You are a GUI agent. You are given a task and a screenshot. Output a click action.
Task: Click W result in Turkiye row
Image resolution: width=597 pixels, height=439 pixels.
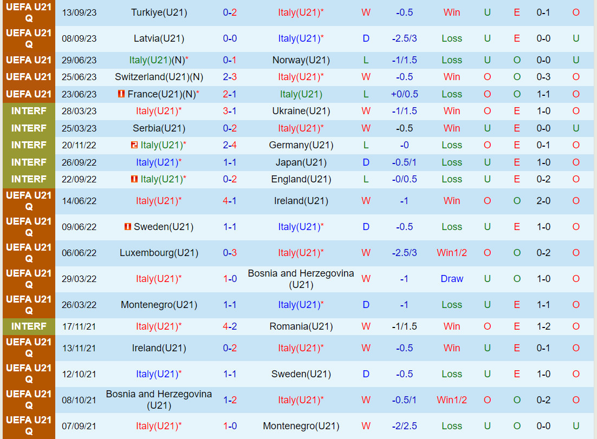click(x=366, y=12)
